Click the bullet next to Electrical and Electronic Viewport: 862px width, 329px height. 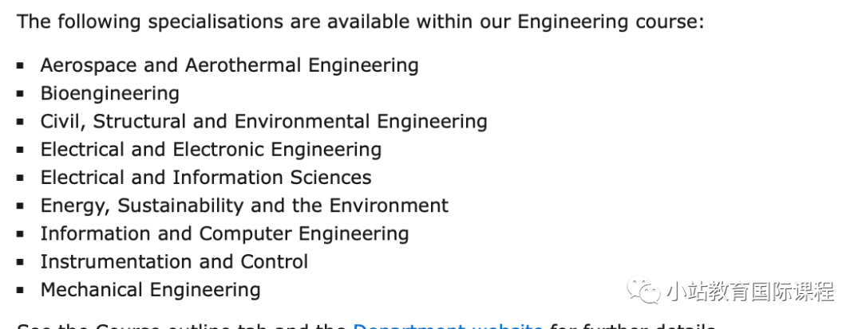(x=20, y=150)
